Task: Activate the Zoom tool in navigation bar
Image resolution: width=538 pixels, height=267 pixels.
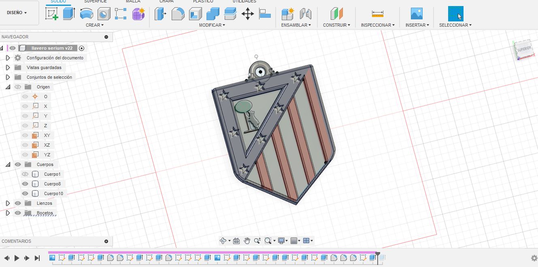Action: [x=257, y=241]
